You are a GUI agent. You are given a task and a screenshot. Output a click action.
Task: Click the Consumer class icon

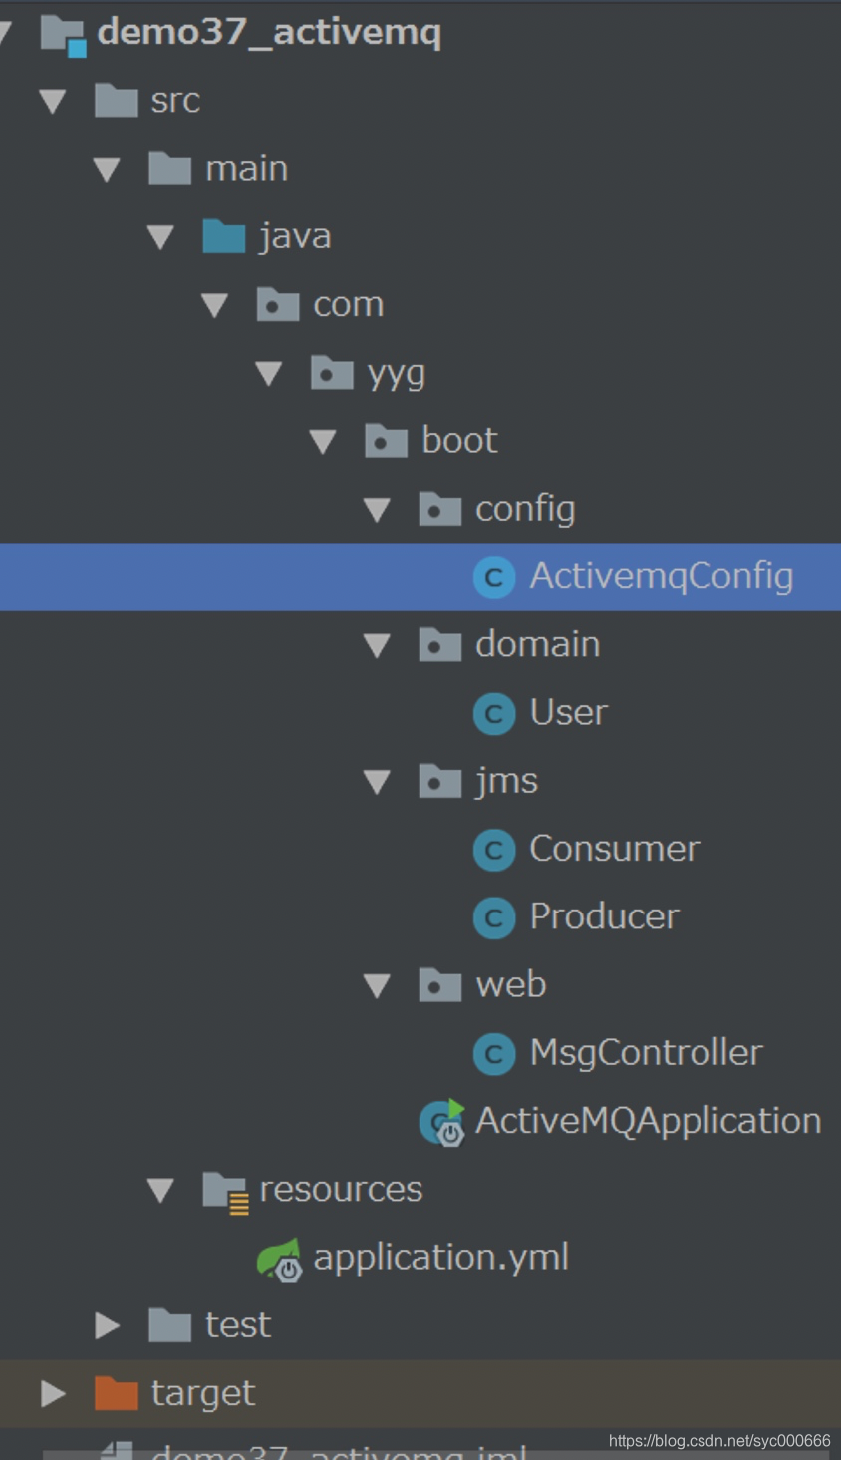tap(494, 849)
